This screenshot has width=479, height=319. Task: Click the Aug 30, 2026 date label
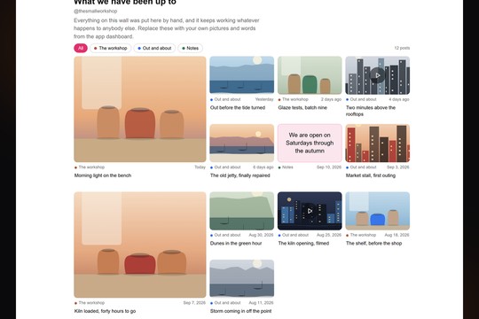coord(261,235)
